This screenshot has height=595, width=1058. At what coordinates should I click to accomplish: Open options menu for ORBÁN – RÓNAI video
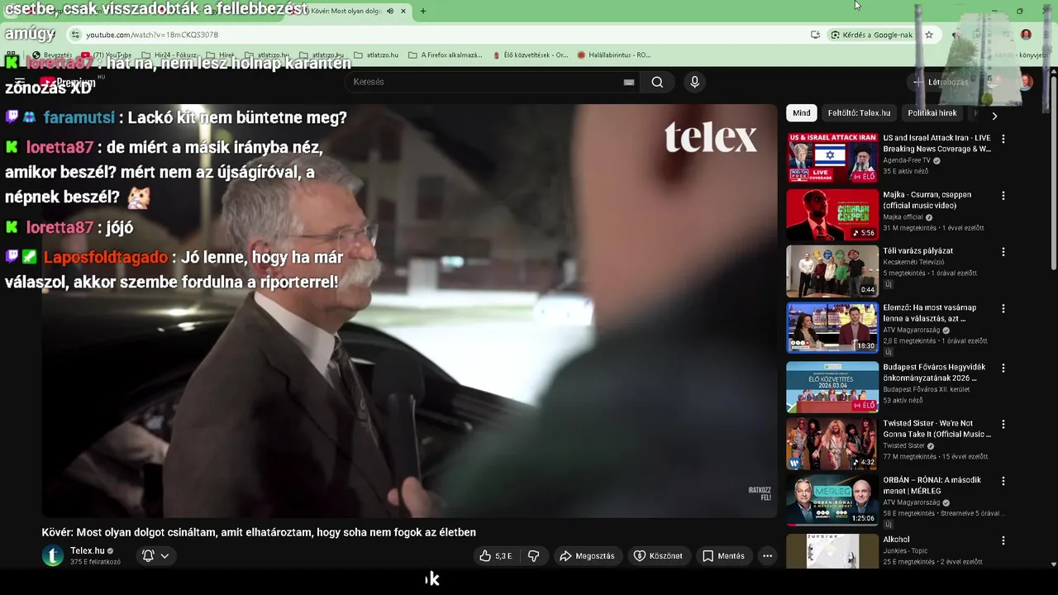pyautogui.click(x=1003, y=481)
